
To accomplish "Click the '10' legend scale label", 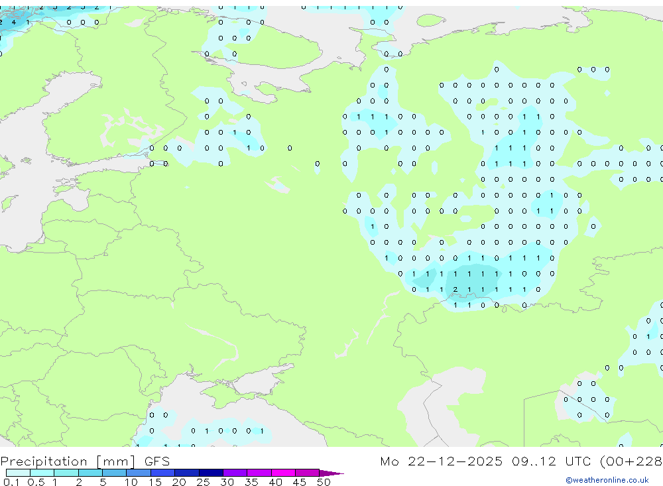I will pos(131,482).
